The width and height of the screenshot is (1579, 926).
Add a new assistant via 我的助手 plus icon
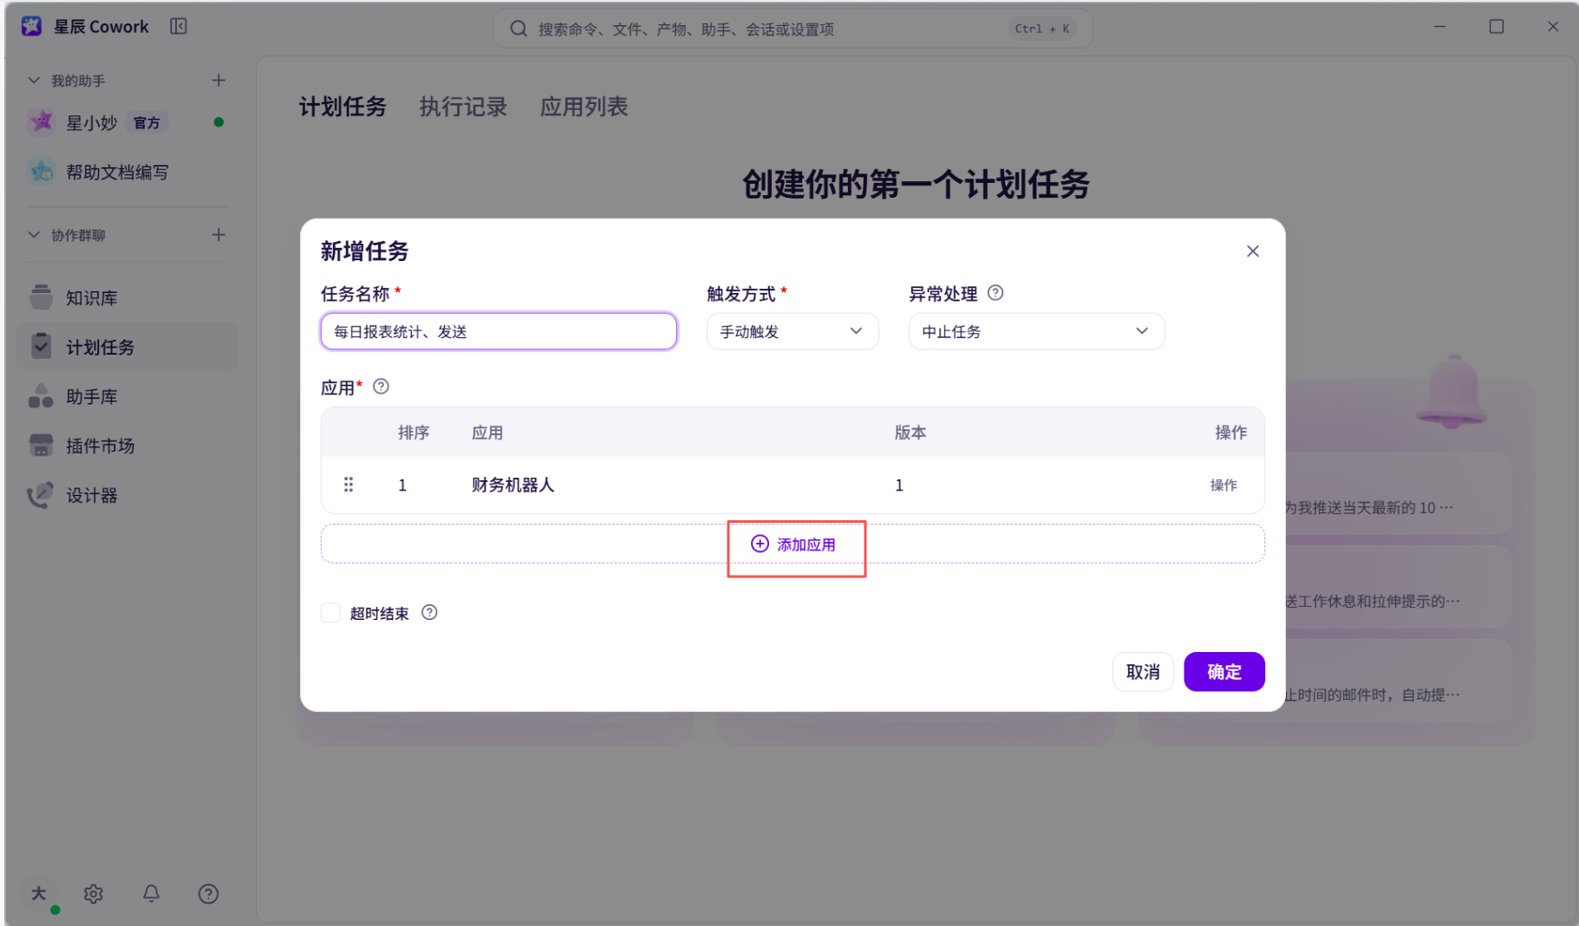pyautogui.click(x=219, y=80)
